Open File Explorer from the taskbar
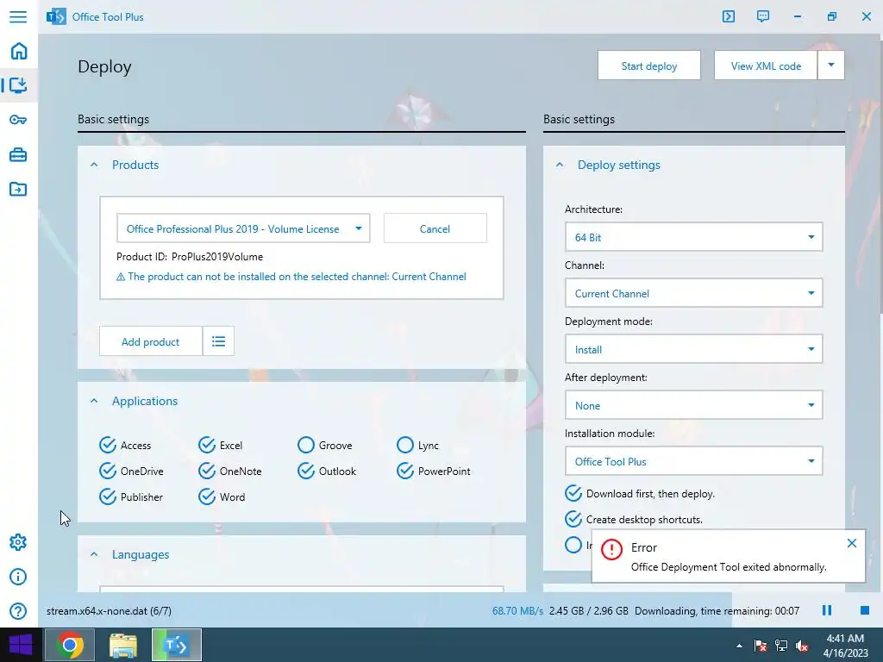 click(x=122, y=645)
